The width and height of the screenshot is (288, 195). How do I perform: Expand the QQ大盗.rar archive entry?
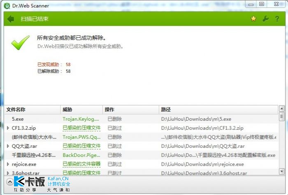point(8,146)
